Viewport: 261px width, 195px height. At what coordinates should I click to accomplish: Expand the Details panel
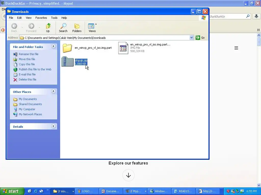53,126
